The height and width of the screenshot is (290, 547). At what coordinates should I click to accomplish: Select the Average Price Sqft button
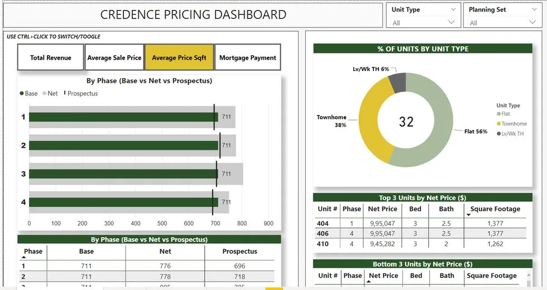179,57
